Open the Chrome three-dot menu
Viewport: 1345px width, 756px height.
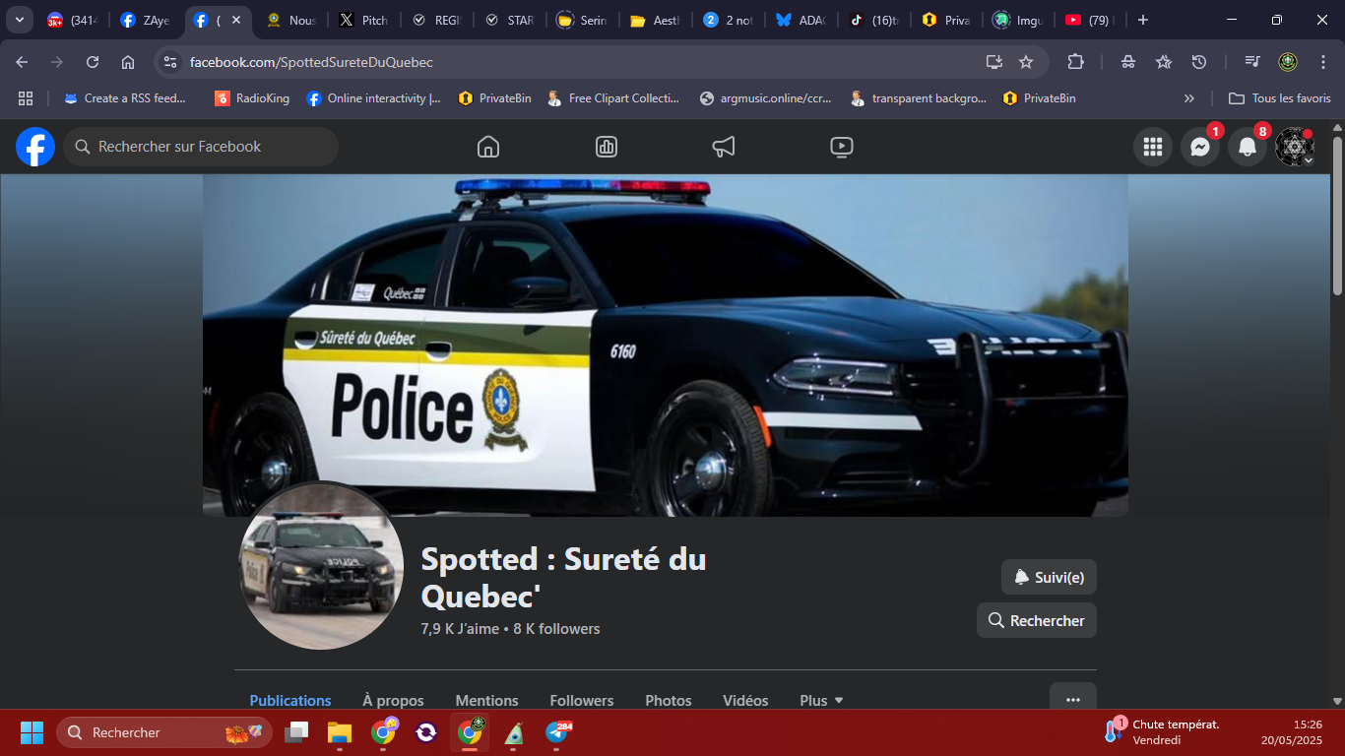[x=1322, y=62]
